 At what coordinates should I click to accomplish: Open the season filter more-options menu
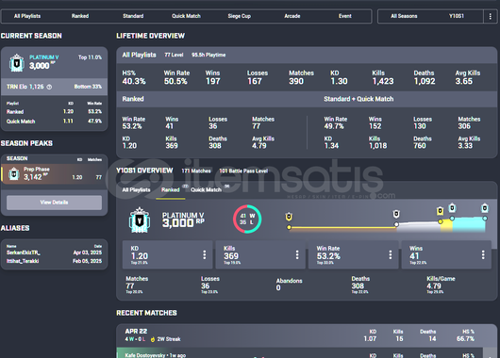click(x=491, y=16)
